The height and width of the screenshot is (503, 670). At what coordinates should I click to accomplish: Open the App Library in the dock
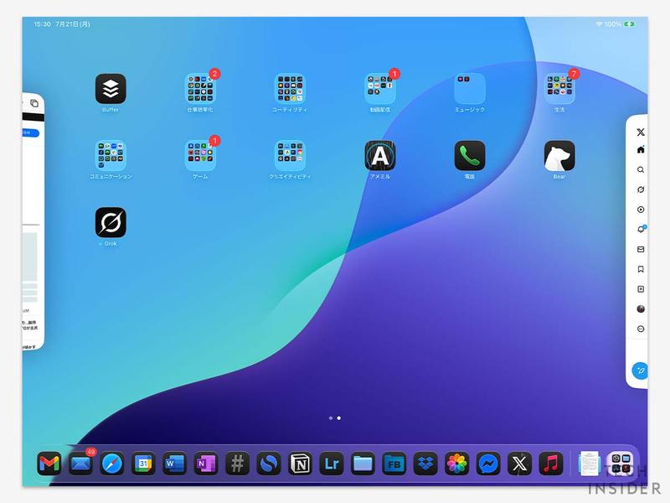click(x=621, y=463)
